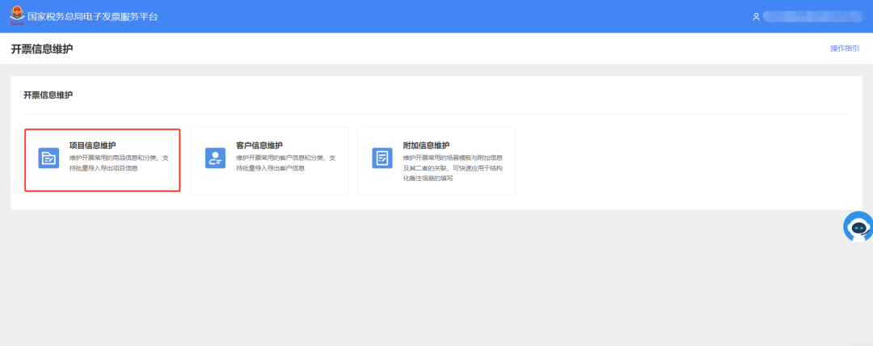The width and height of the screenshot is (873, 346).
Task: Open the 附加信息维护 title
Action: coord(426,146)
